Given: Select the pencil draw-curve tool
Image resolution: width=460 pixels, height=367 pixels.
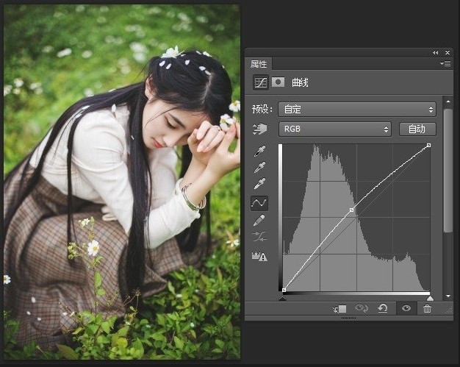Looking at the screenshot, I should [259, 220].
